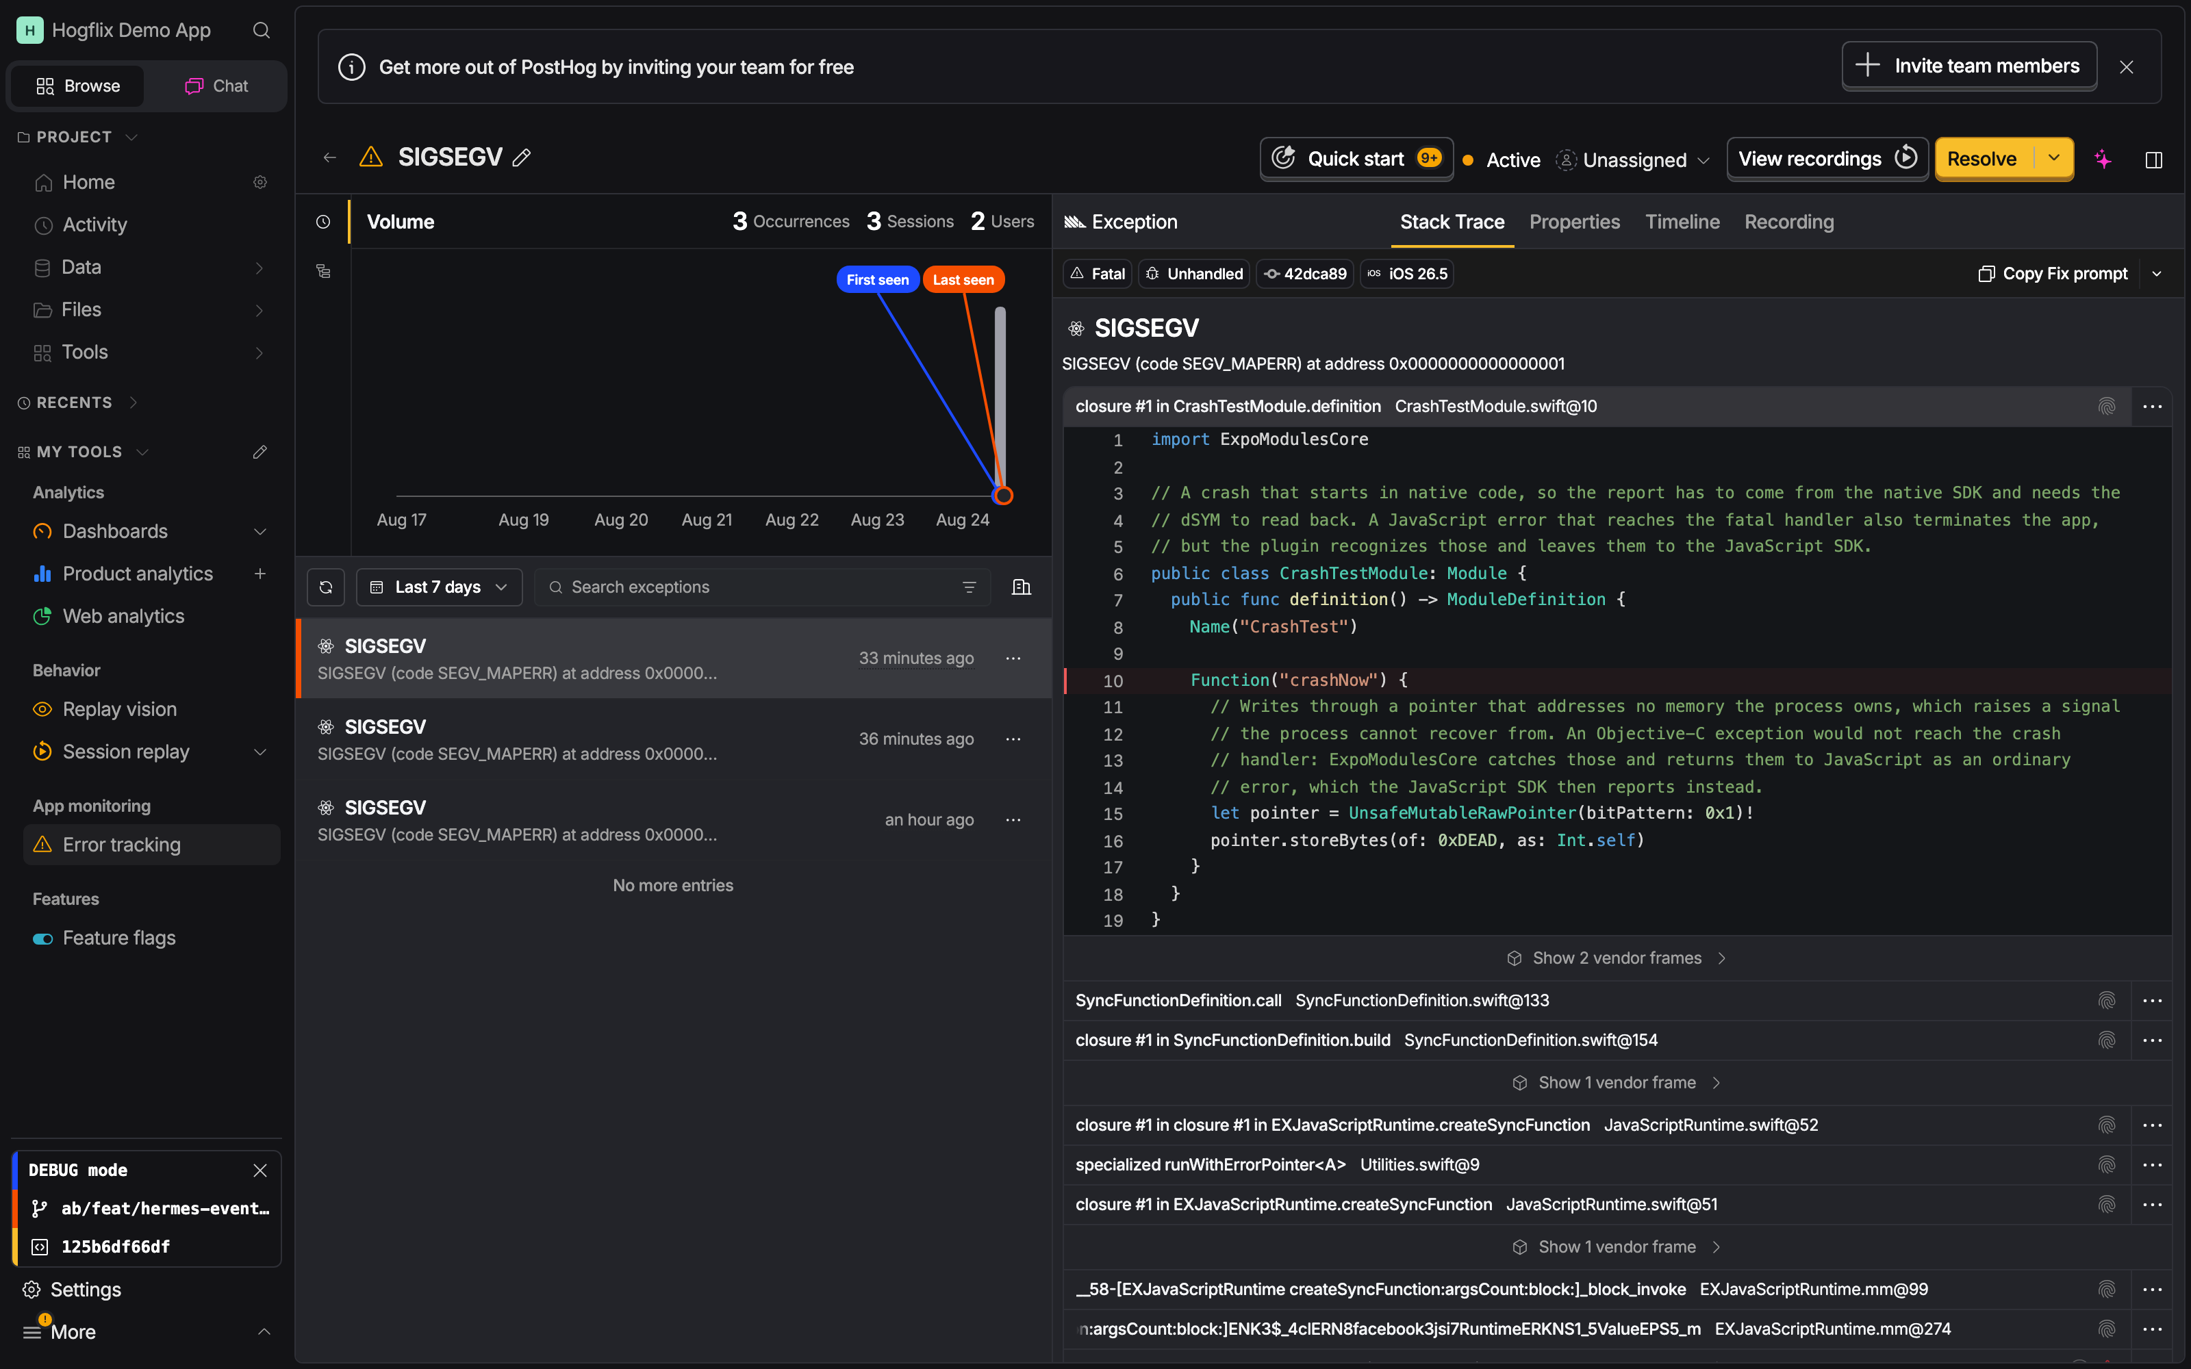
Task: Click the breakdown tree icon below the clock
Action: coord(323,271)
